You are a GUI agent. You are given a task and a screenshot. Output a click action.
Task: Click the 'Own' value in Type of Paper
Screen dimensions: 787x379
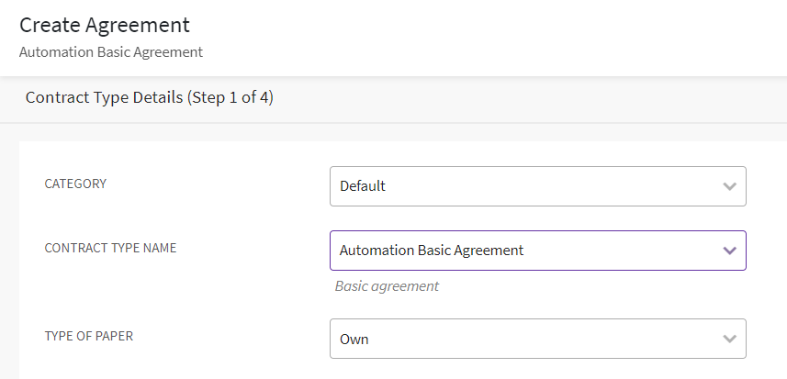tap(354, 339)
